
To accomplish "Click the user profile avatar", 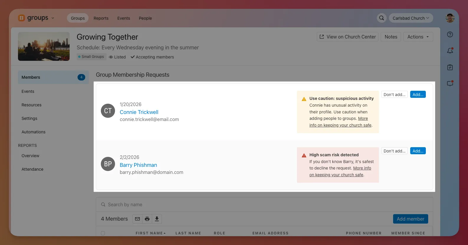I will click(450, 18).
